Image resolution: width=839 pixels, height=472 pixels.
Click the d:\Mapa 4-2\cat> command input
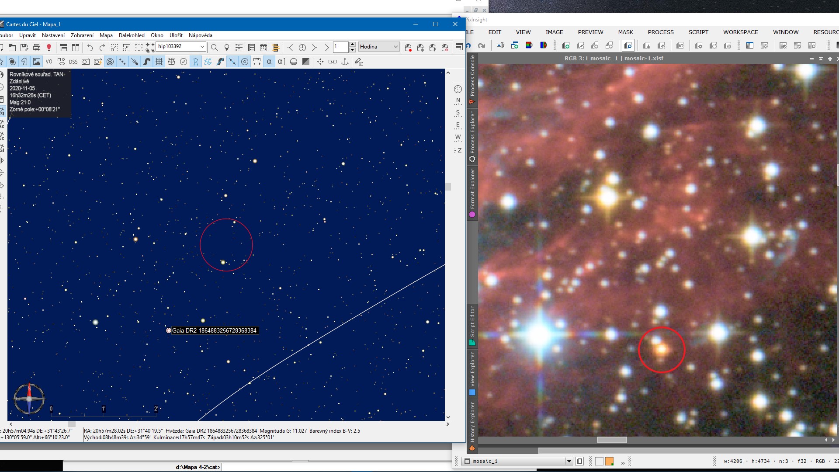[378, 467]
